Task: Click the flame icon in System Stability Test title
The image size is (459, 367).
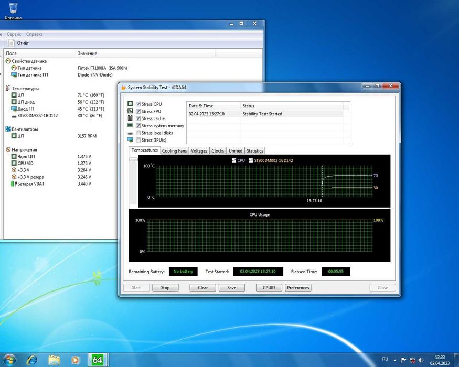Action: 123,87
